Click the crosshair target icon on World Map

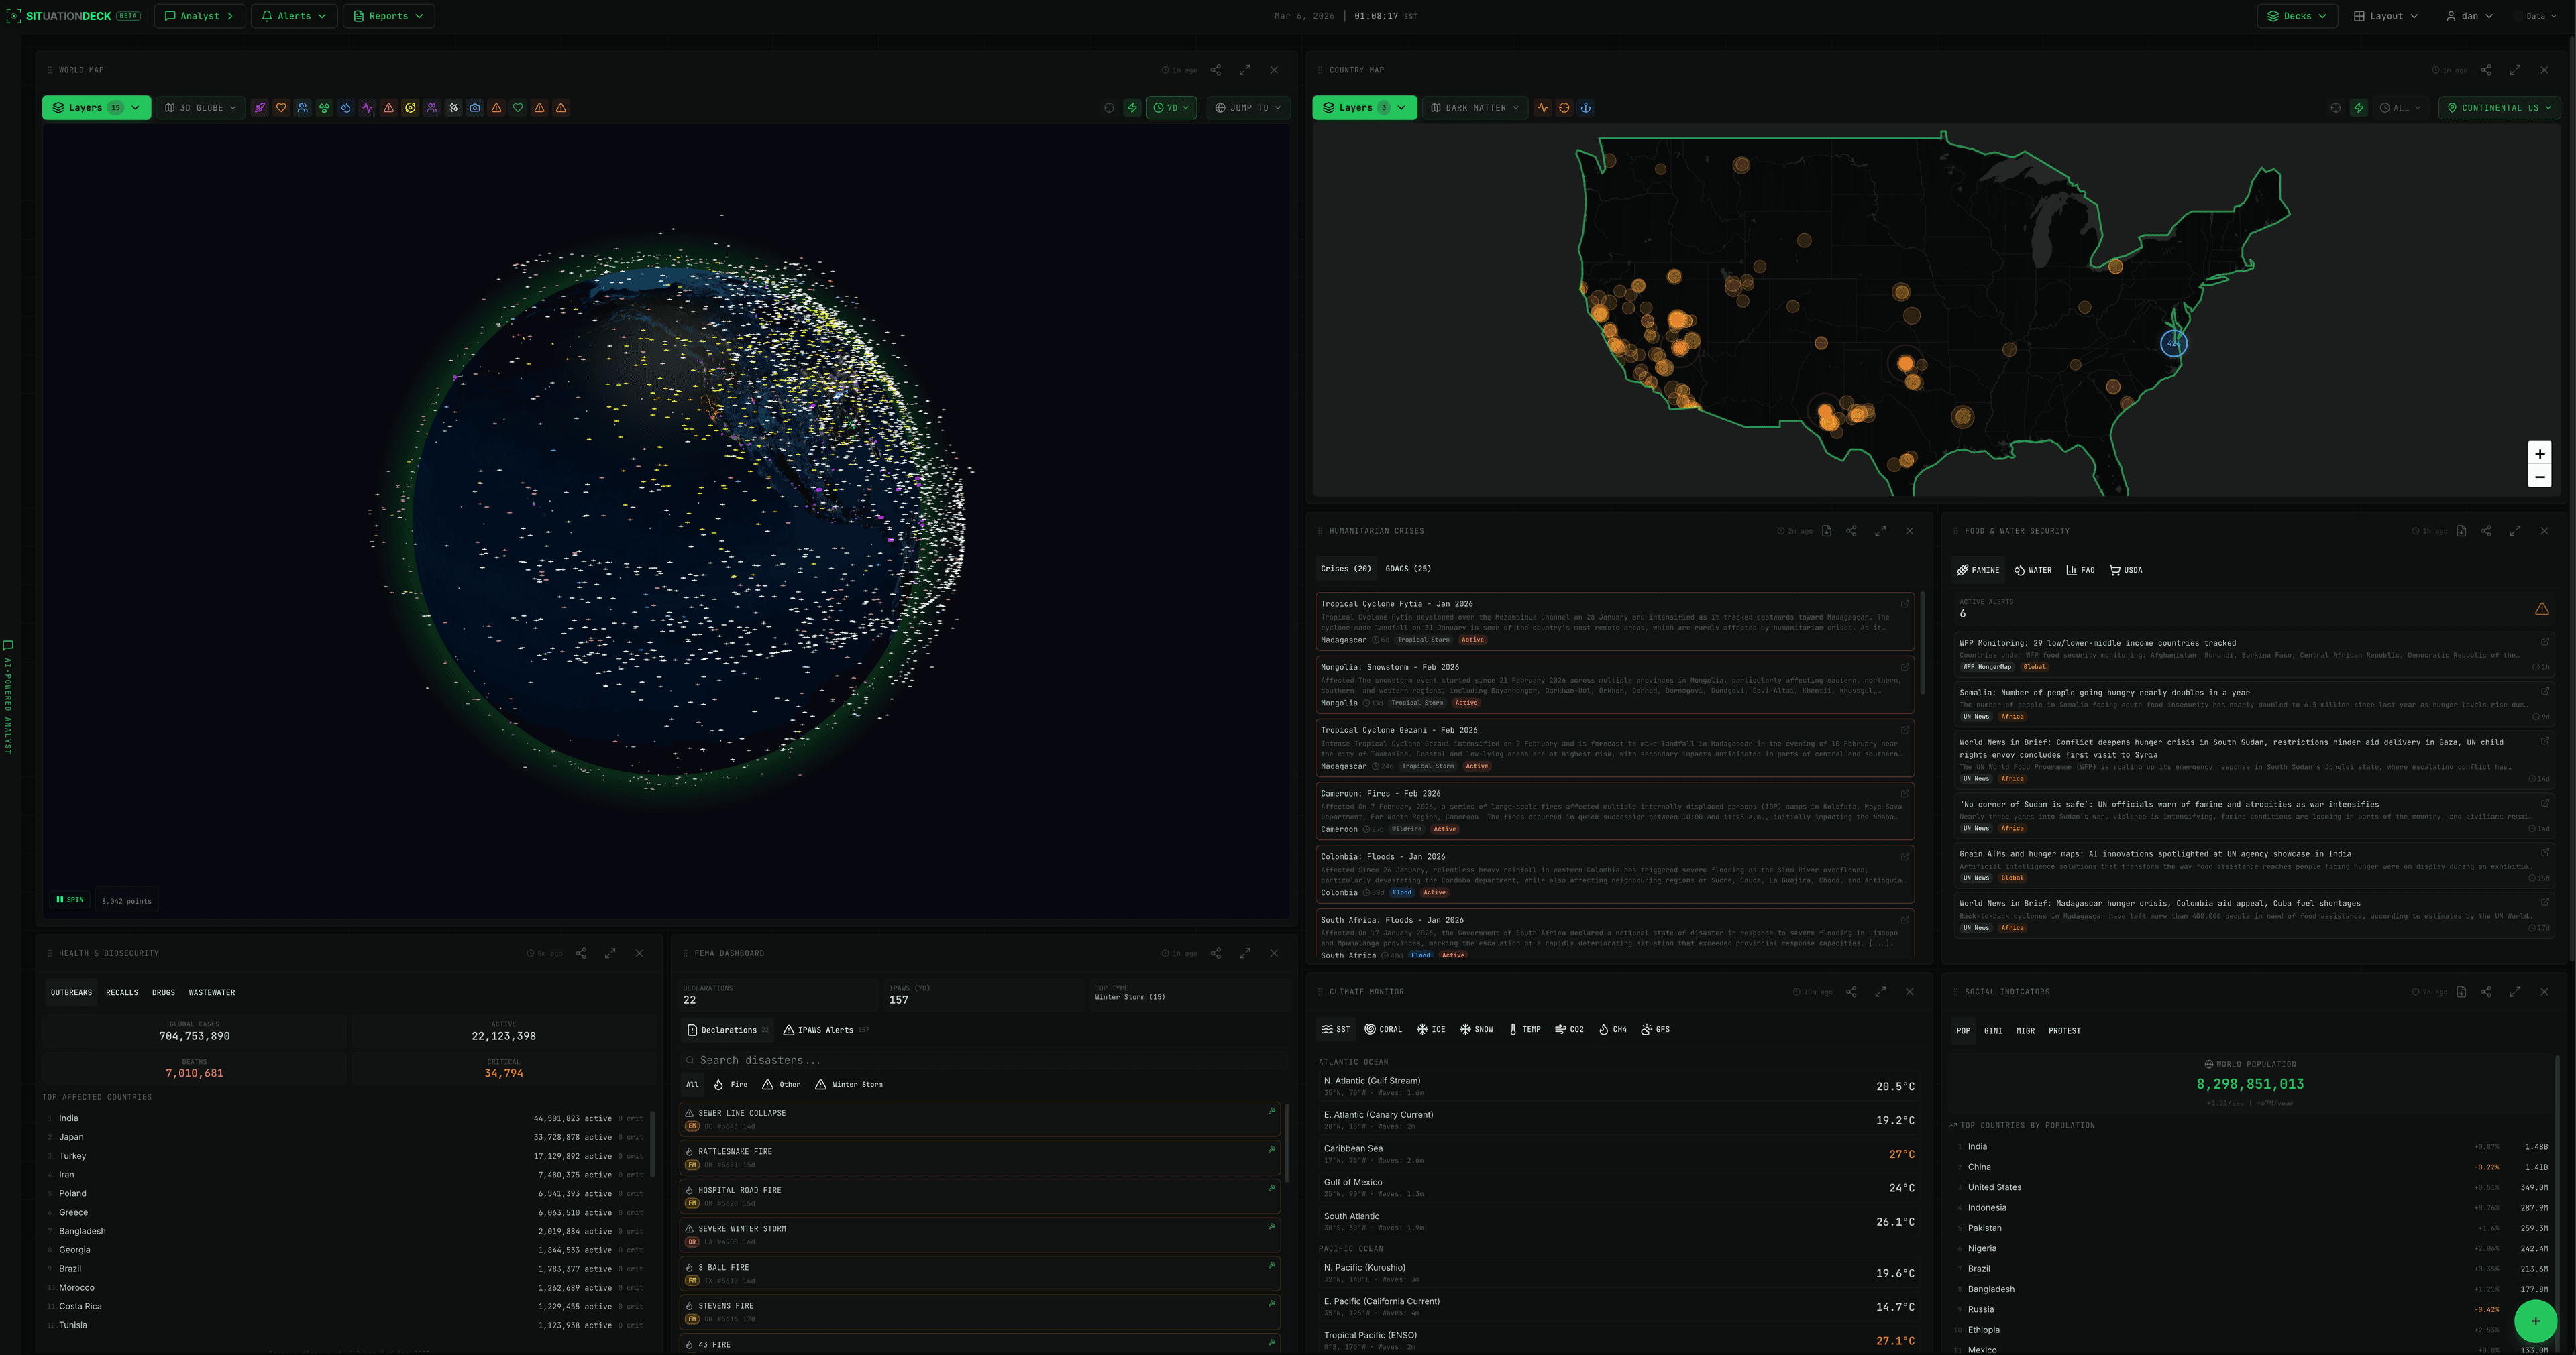(x=1109, y=108)
